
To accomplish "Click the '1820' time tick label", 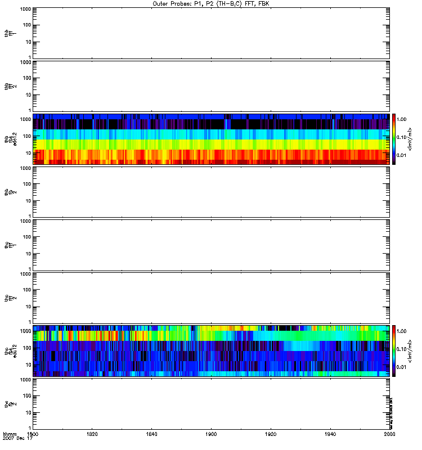I will [x=92, y=434].
